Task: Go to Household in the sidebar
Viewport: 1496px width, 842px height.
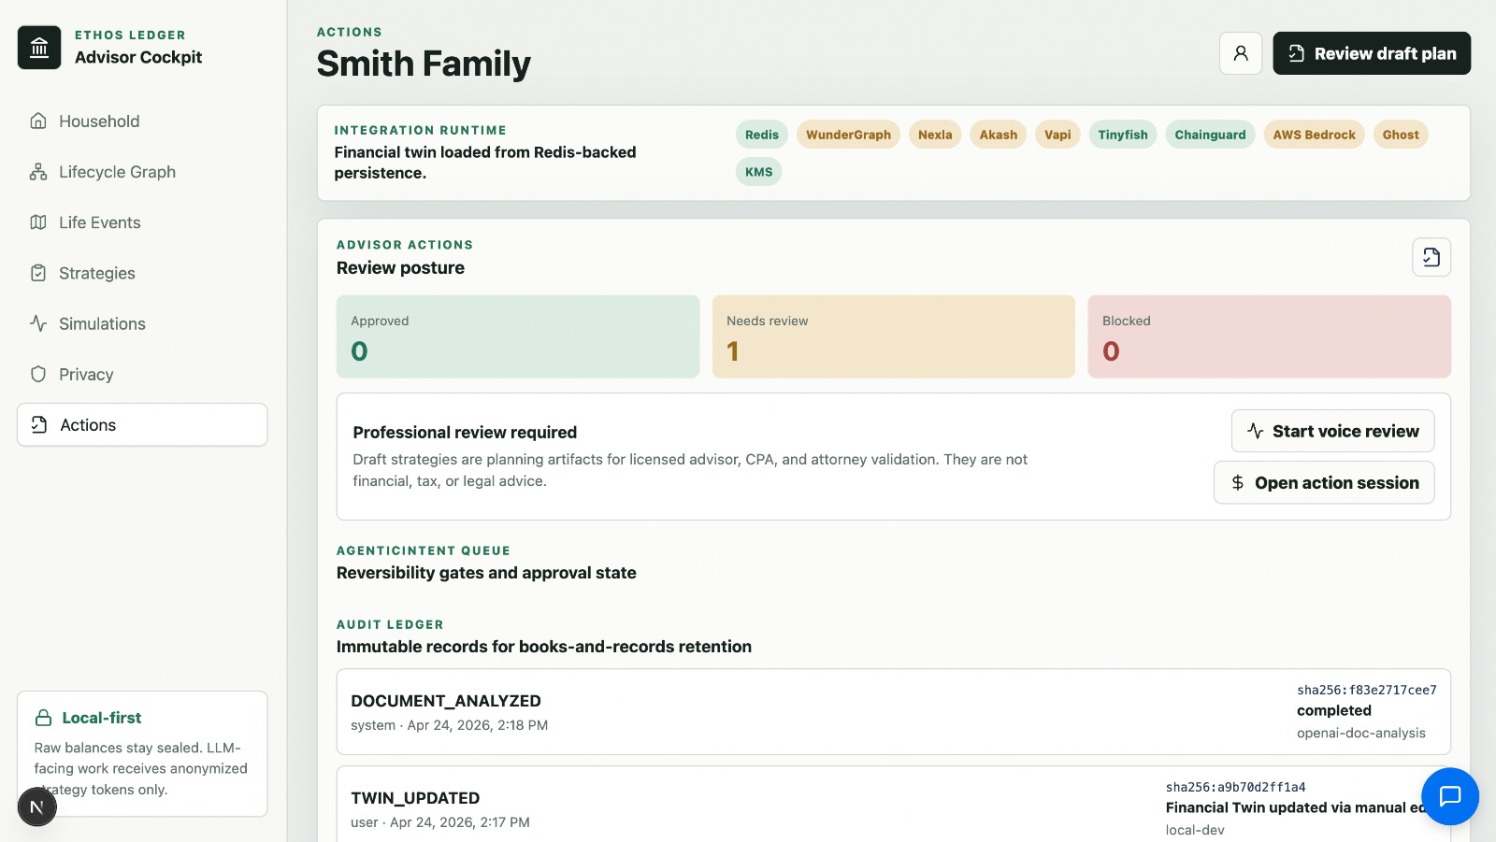Action: point(99,121)
